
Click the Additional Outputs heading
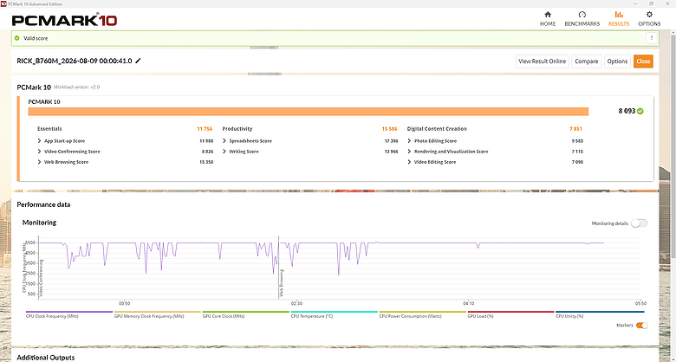click(x=46, y=358)
